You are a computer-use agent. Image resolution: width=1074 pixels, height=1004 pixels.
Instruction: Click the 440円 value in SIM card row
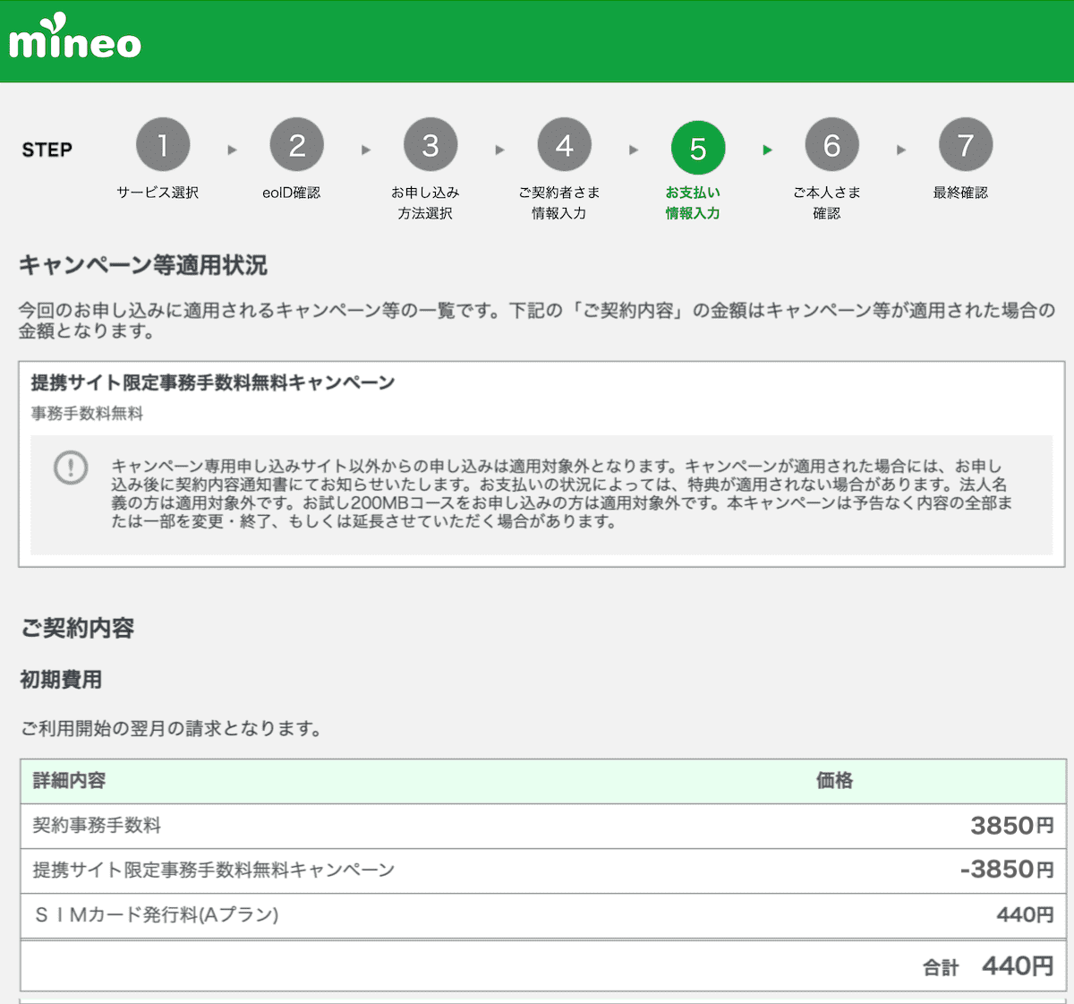click(1026, 914)
